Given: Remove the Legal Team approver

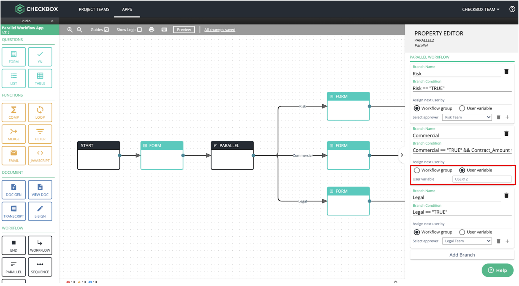Looking at the screenshot, I should point(499,241).
